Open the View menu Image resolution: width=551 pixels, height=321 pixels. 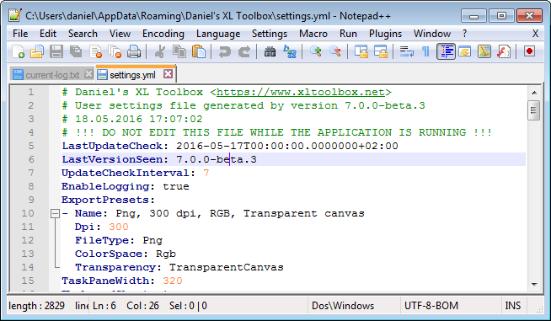pyautogui.click(x=120, y=34)
